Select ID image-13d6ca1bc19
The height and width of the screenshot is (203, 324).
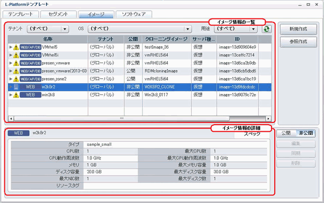238,79
